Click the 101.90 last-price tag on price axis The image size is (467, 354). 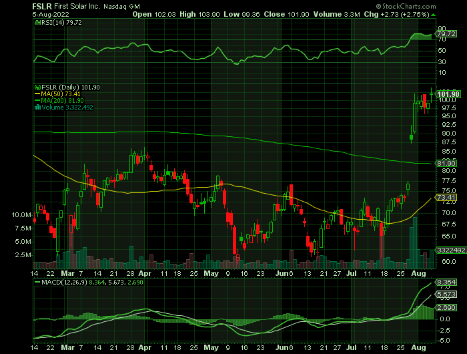click(448, 94)
